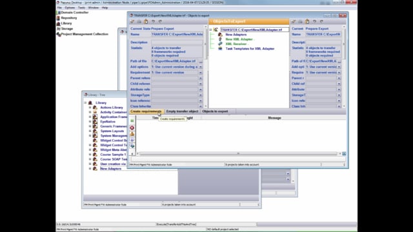
Task: Click the undo arrow in left toolbar
Action: [x=153, y=21]
